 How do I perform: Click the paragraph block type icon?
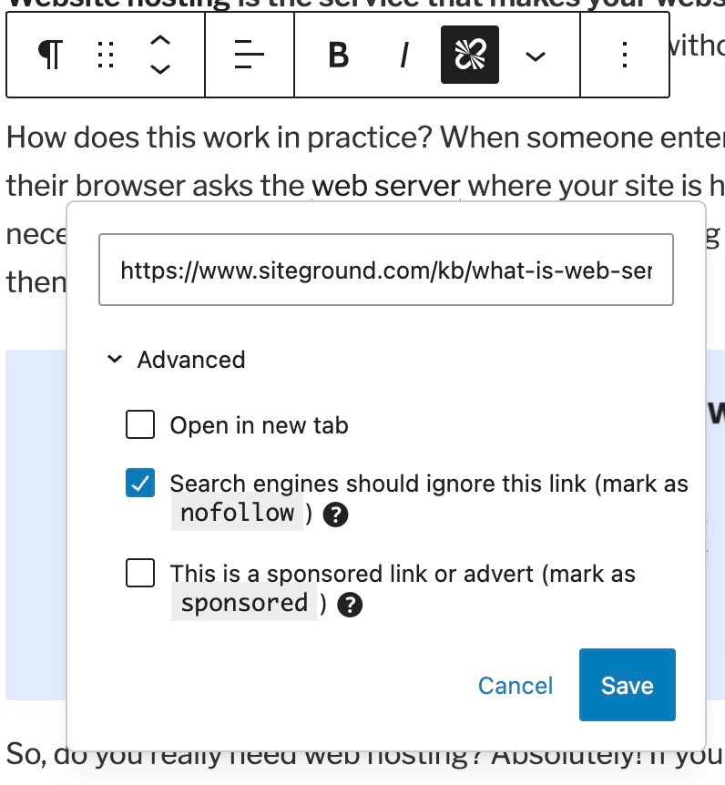(x=49, y=55)
